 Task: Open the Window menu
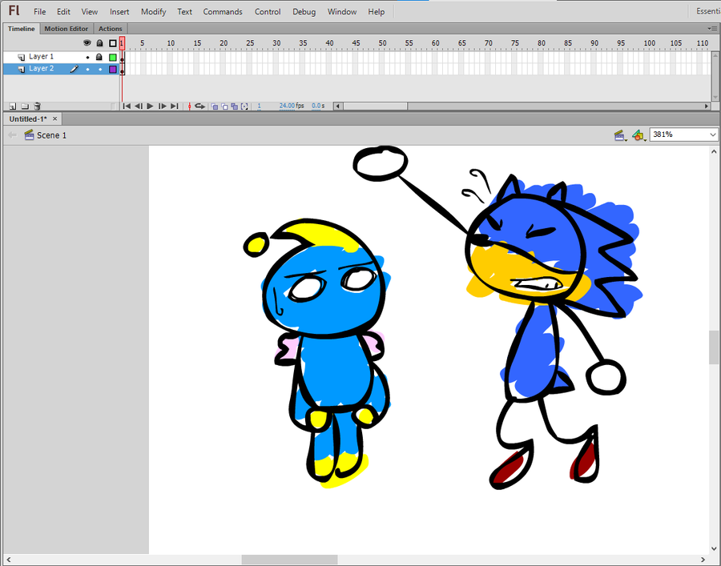[x=341, y=11]
